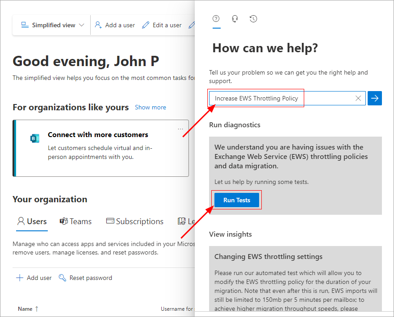Open the Connect with more customers card
The height and width of the screenshot is (317, 394).
tap(101, 148)
